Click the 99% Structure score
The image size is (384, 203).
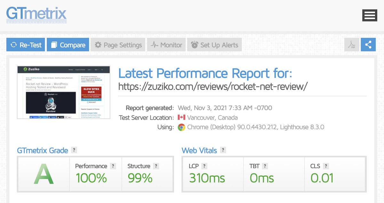coord(140,178)
